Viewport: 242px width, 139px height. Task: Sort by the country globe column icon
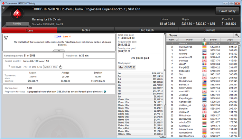(204, 39)
